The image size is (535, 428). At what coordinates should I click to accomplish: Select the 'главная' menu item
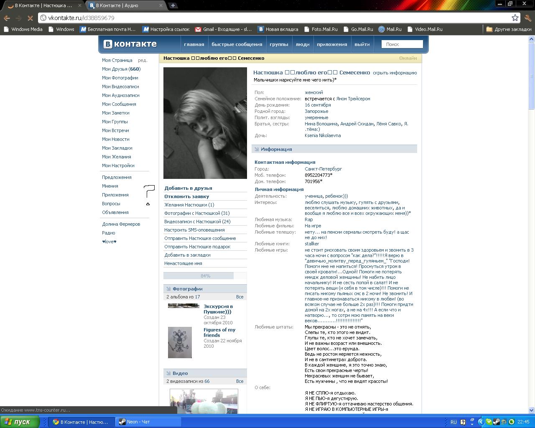click(194, 44)
